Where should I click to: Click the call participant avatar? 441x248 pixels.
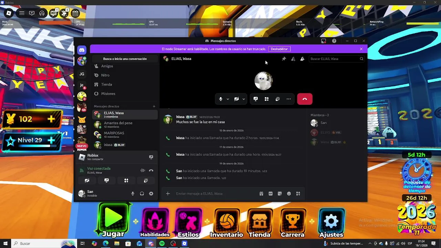264,81
